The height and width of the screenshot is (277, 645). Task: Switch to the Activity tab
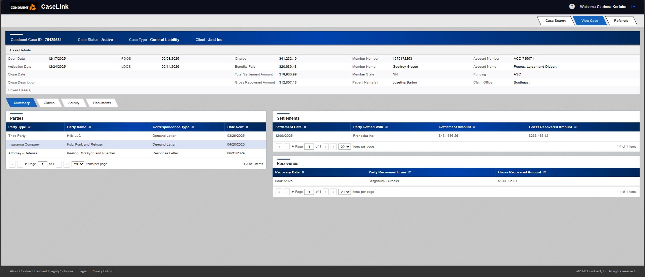tap(74, 103)
